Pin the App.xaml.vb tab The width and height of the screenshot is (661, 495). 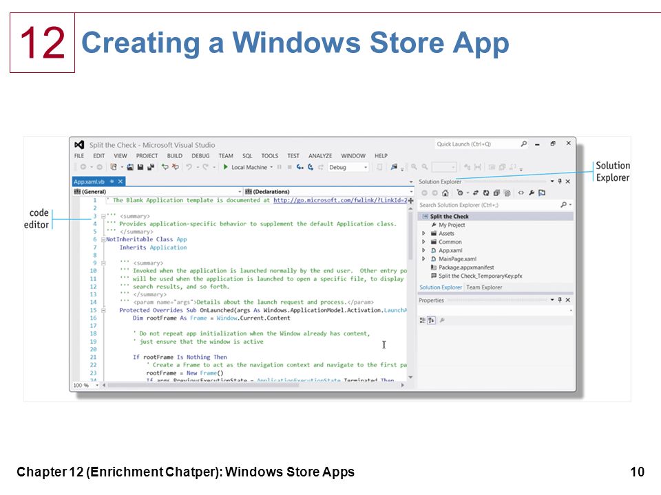click(x=112, y=181)
